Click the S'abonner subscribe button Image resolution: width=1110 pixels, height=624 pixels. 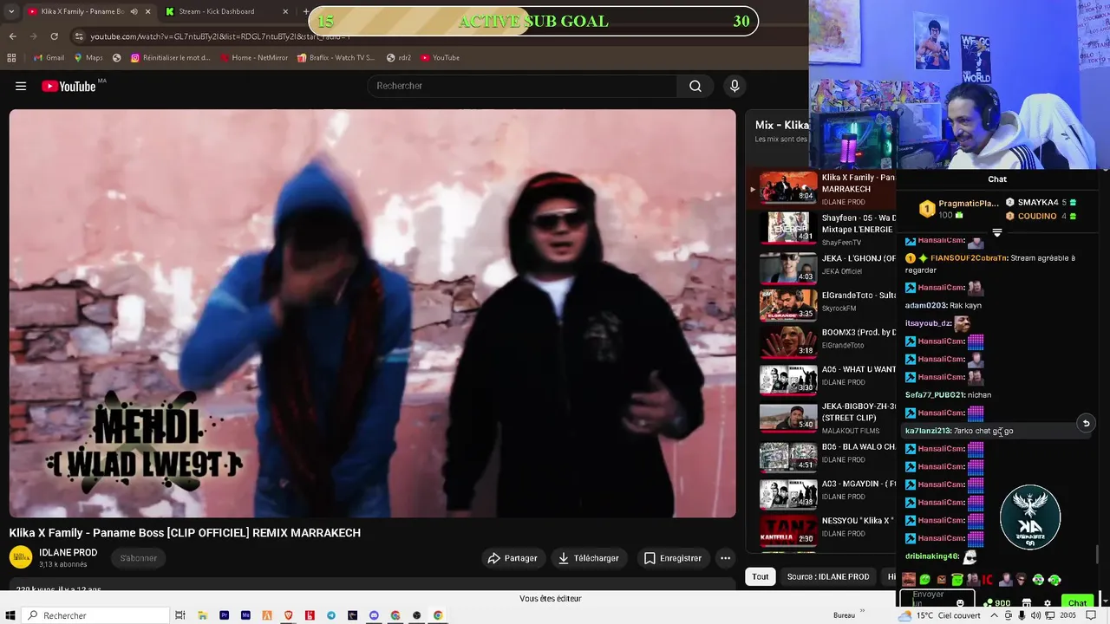(x=139, y=558)
